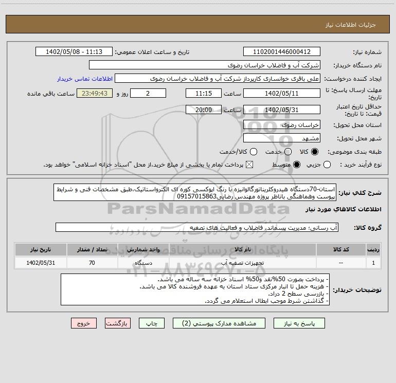Screen dimensions: 396x383
Task: Click the deadline time field 11:15
Action: coord(204,93)
